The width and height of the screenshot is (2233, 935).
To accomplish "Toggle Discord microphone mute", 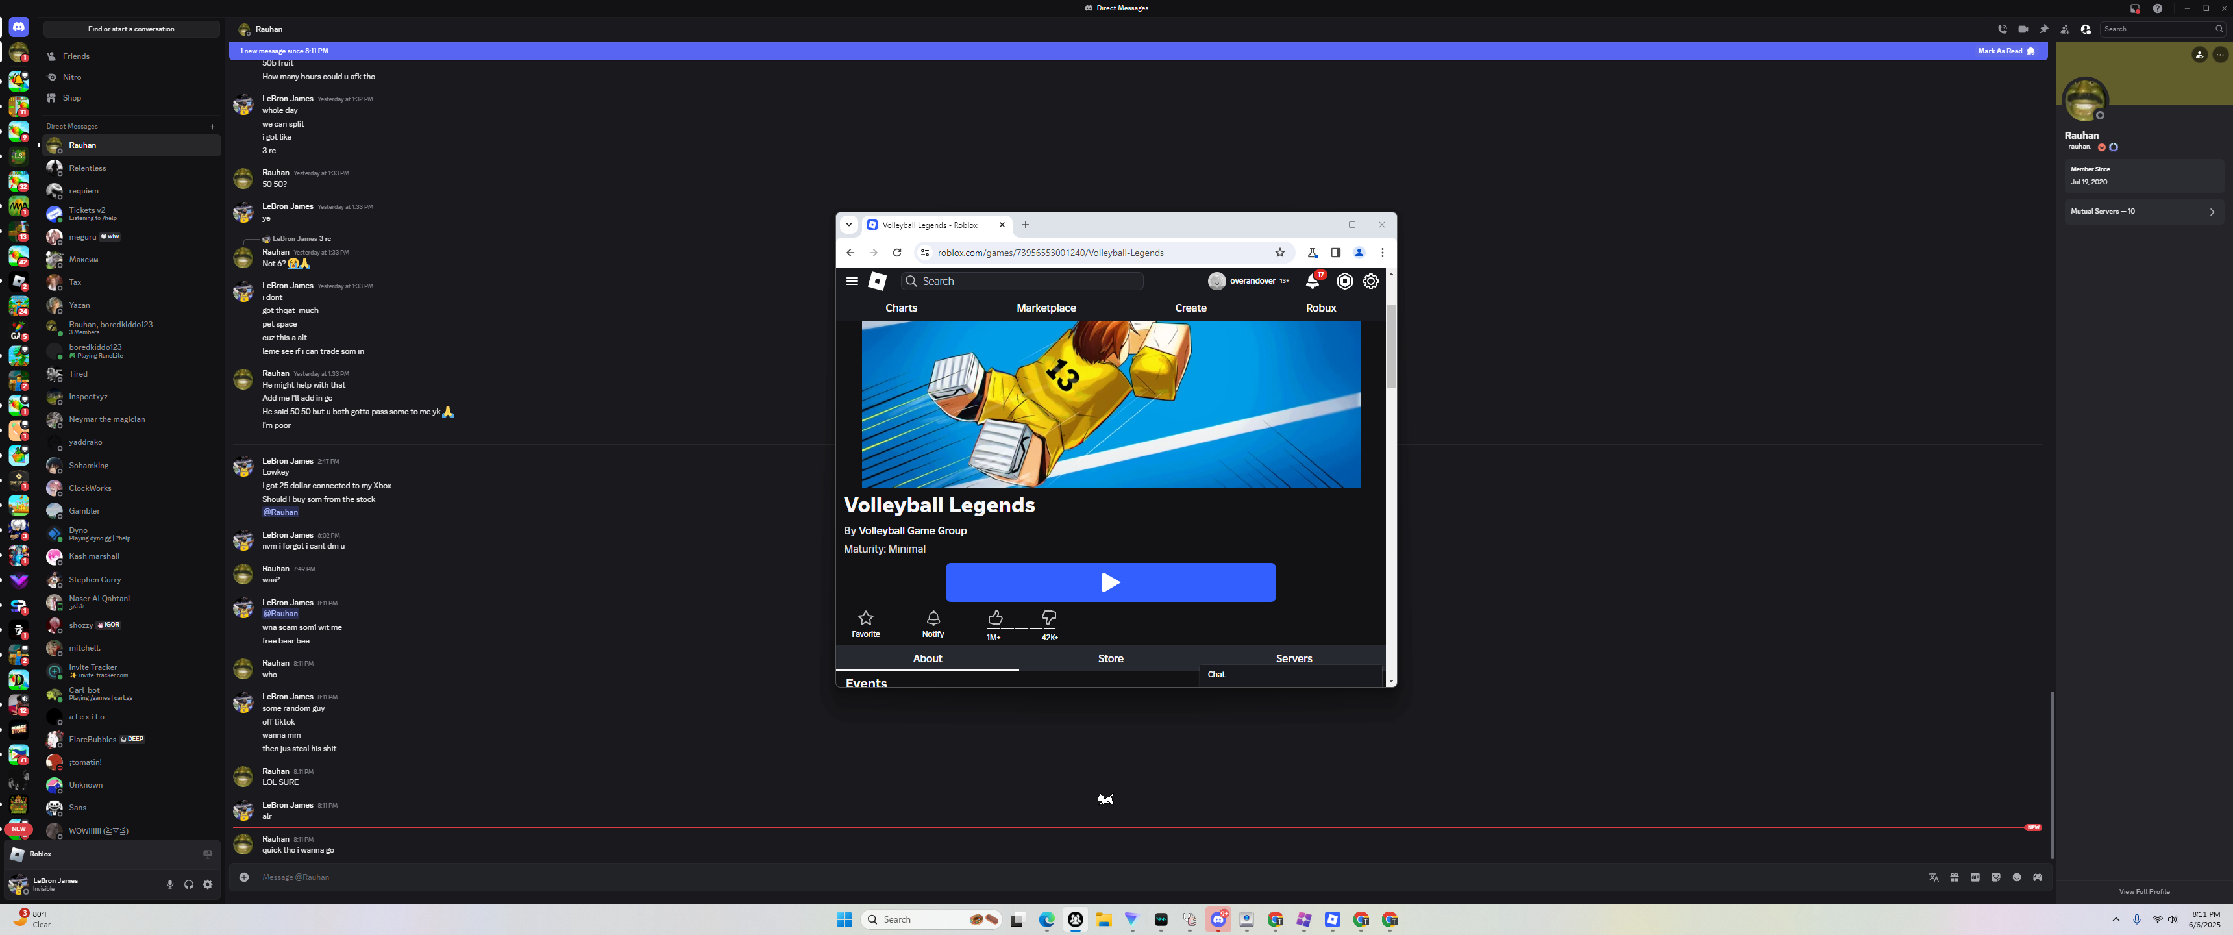I will tap(170, 885).
